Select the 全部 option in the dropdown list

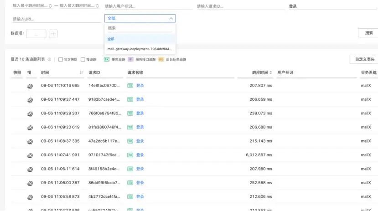111,39
